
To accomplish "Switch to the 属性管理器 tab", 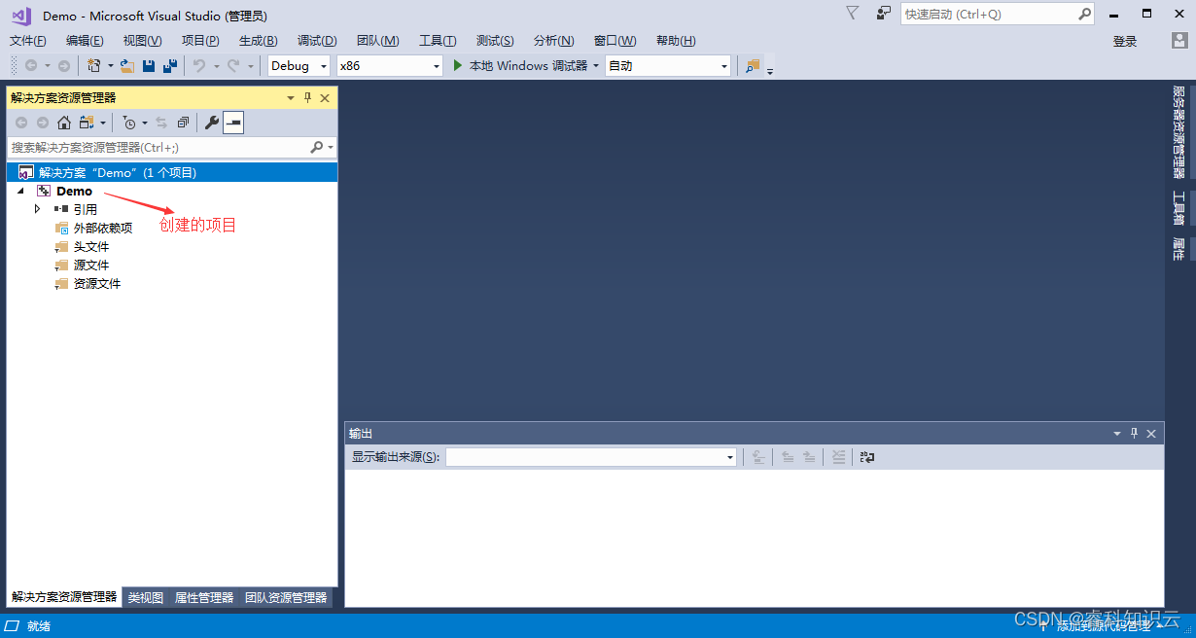I will pyautogui.click(x=204, y=597).
